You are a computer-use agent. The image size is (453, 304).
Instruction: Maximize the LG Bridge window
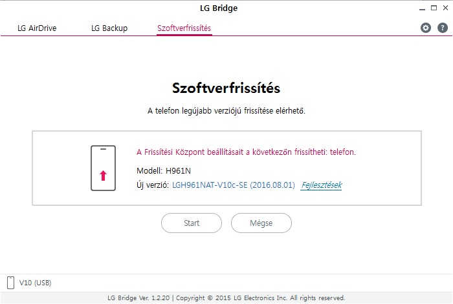(434, 8)
